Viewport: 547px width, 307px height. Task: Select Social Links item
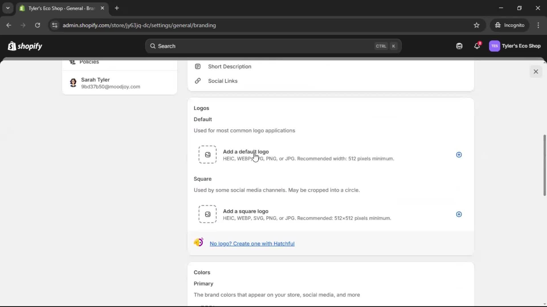point(223,81)
